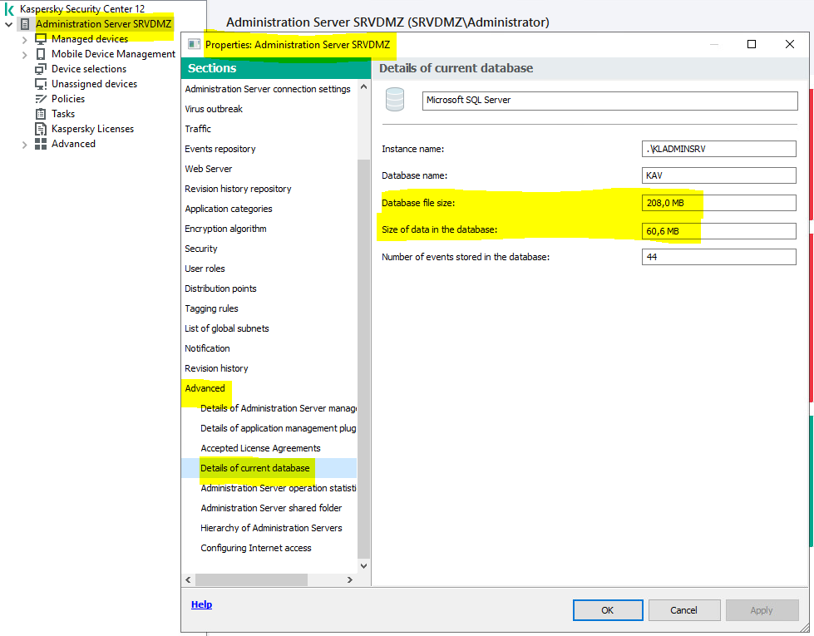Open the Distribution points section
The height and width of the screenshot is (636, 814).
point(220,288)
